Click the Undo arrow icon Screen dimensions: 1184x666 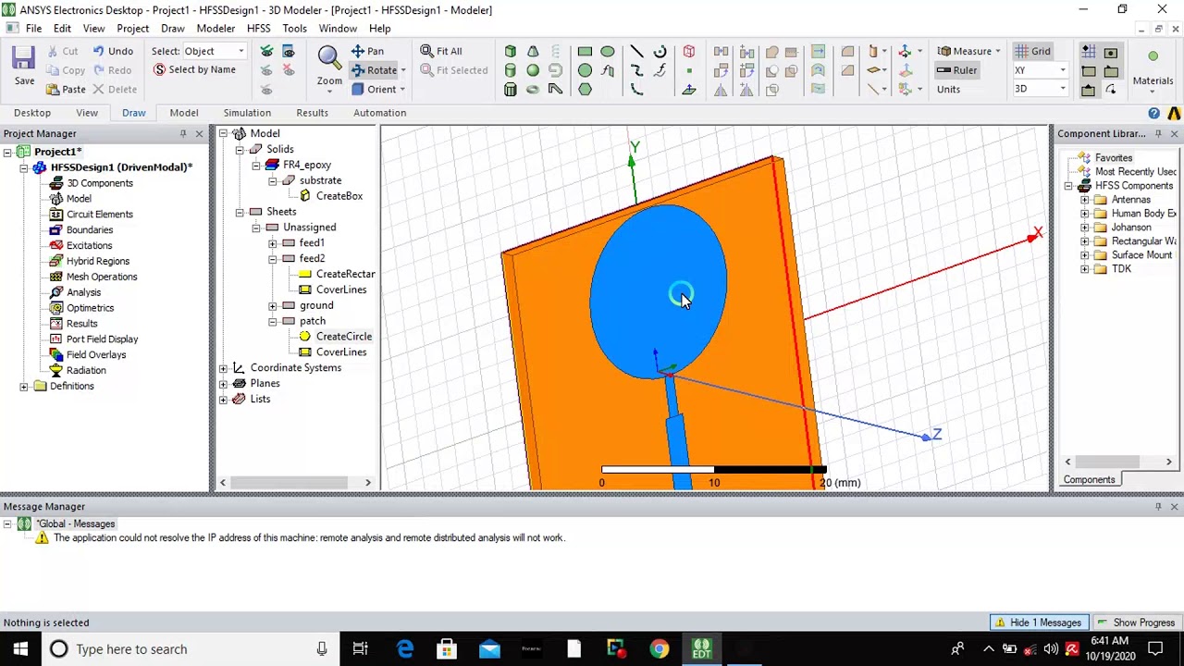coord(98,51)
